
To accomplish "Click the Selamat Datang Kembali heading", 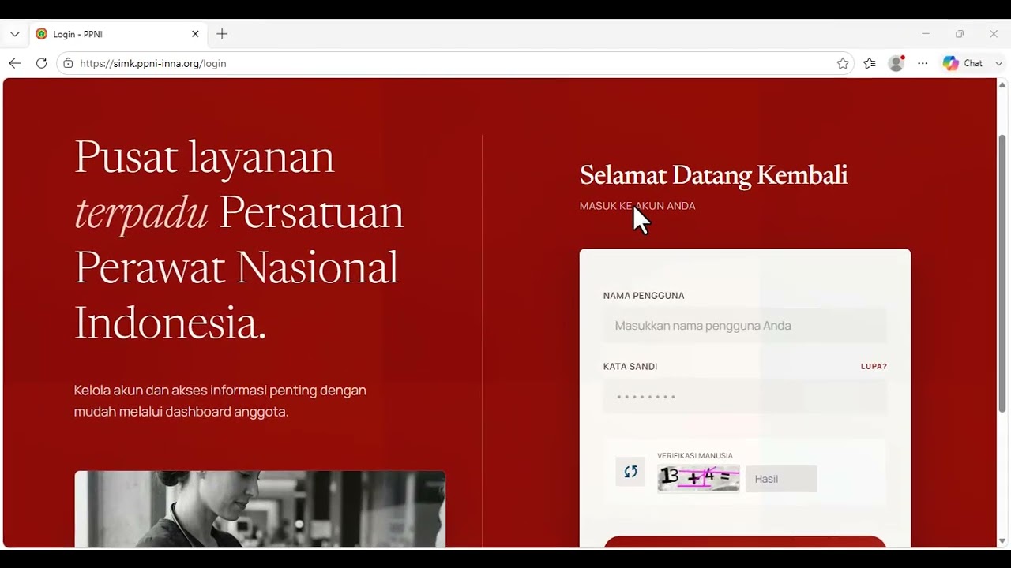I will pyautogui.click(x=713, y=175).
